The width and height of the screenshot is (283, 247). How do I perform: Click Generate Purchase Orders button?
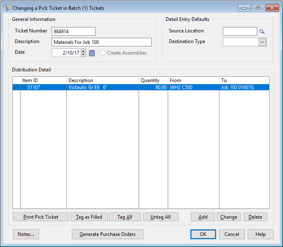[108, 234]
